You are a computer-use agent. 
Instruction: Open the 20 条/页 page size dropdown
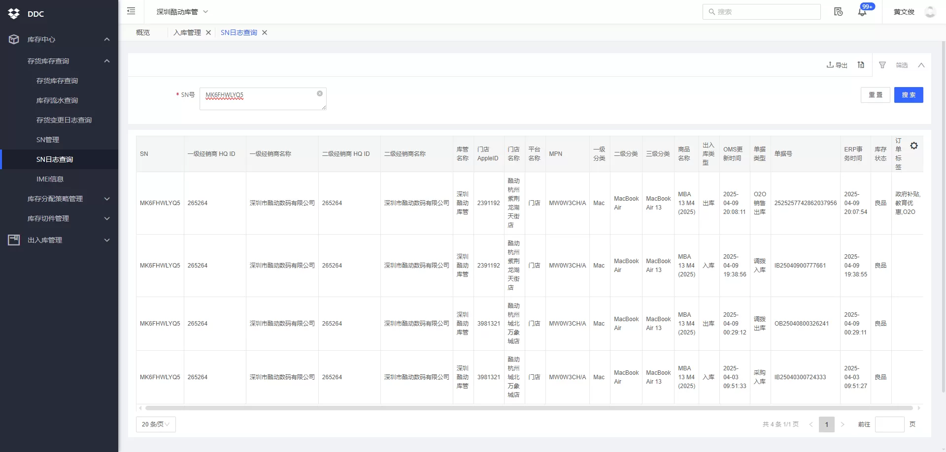pyautogui.click(x=156, y=424)
